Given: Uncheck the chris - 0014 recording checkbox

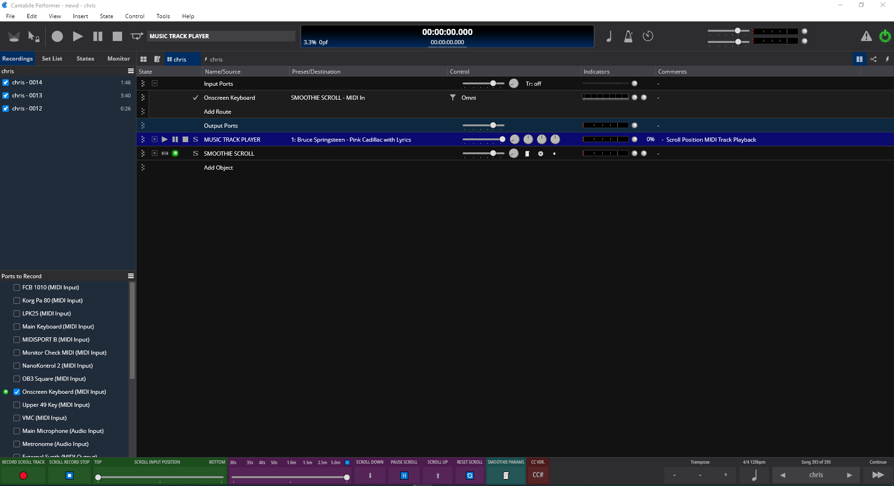Looking at the screenshot, I should point(6,82).
